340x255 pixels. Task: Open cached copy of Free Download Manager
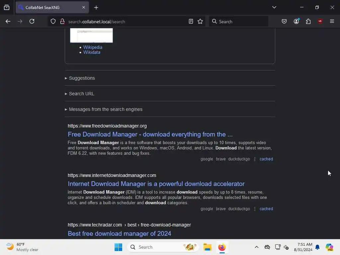266,159
